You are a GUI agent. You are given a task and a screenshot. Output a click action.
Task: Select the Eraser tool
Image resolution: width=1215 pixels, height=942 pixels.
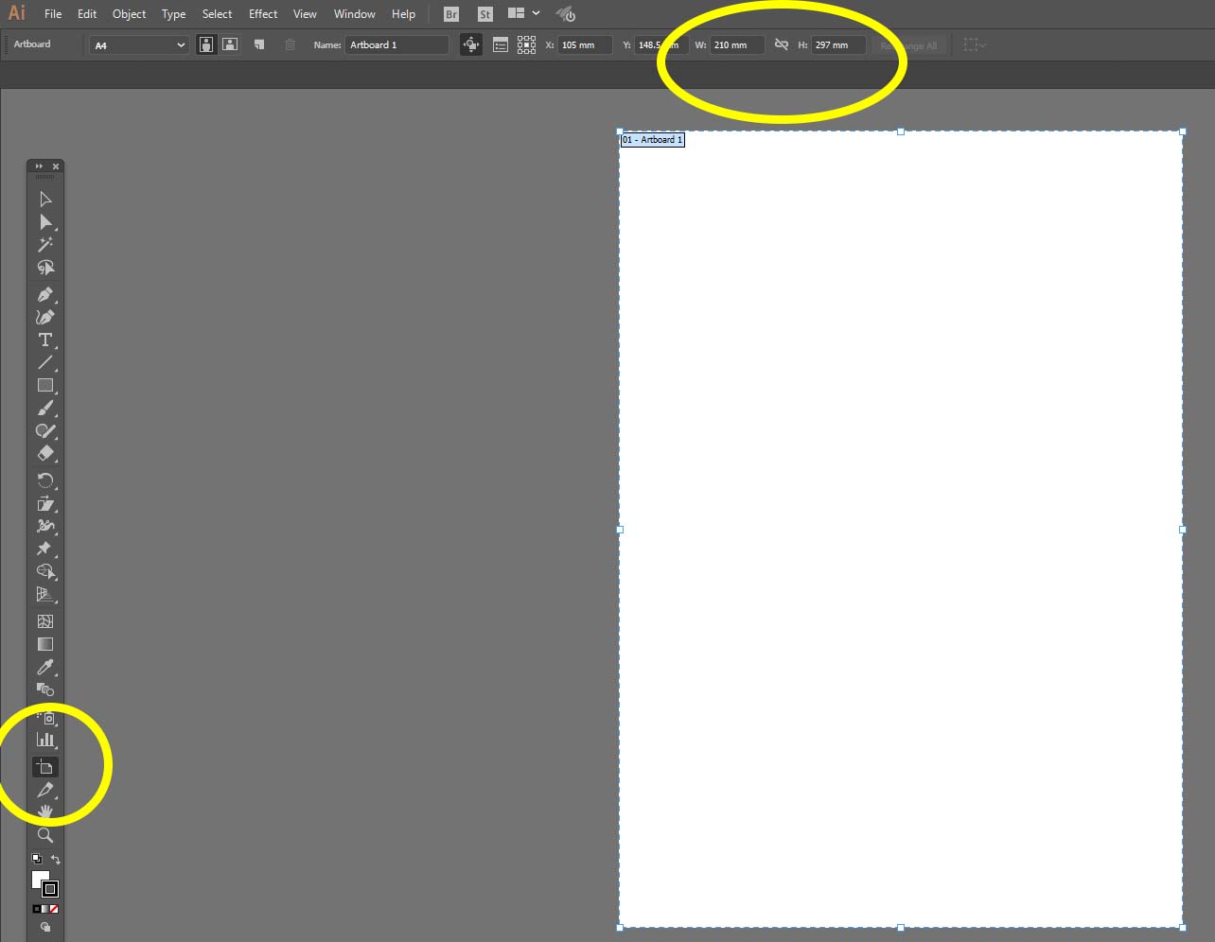(44, 454)
